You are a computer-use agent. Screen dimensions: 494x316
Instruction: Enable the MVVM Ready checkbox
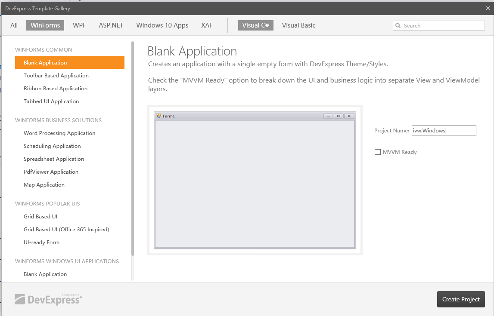click(x=377, y=152)
